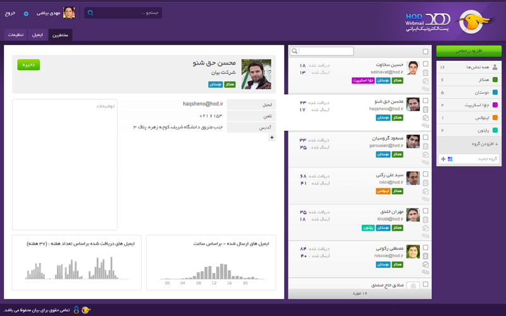Click the trash icon for Hossein Sekhavat (sekhavat@hod.ir)
This screenshot has width=506, height=316.
425,73
